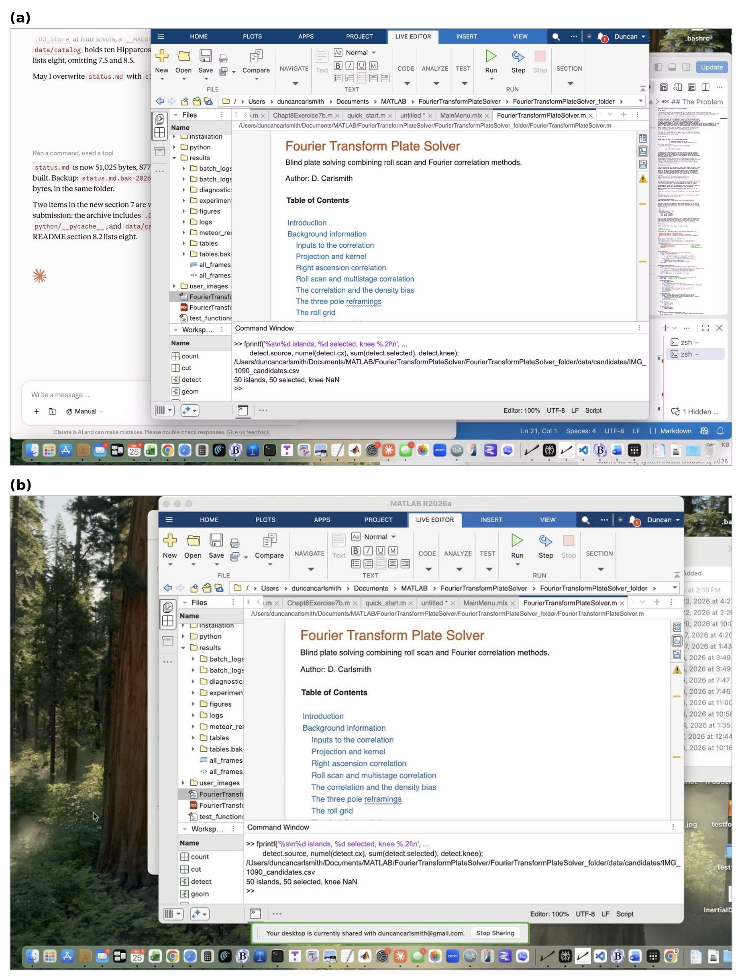742x980 pixels.
Task: In panel (a), click the New plus icon
Action: tap(162, 56)
